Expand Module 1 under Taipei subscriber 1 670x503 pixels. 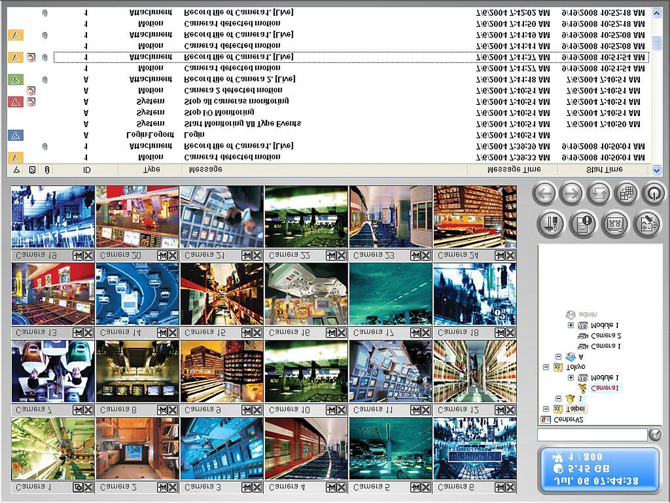(x=570, y=377)
